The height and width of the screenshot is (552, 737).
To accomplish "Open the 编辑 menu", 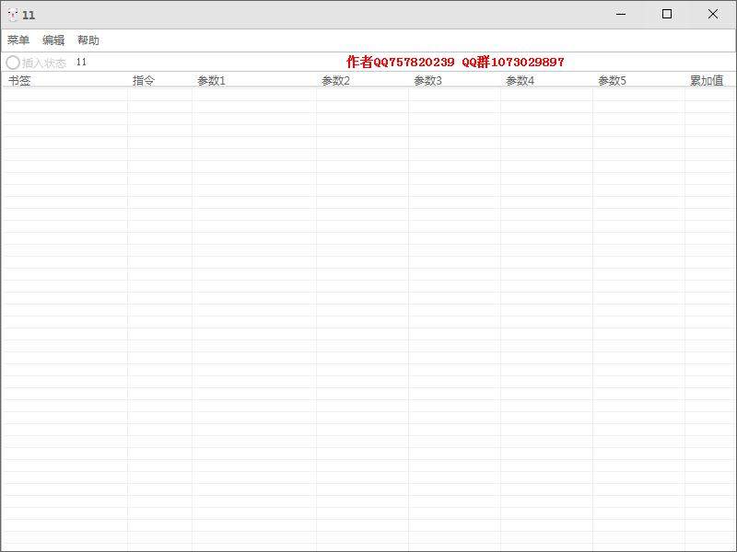I will pos(53,40).
